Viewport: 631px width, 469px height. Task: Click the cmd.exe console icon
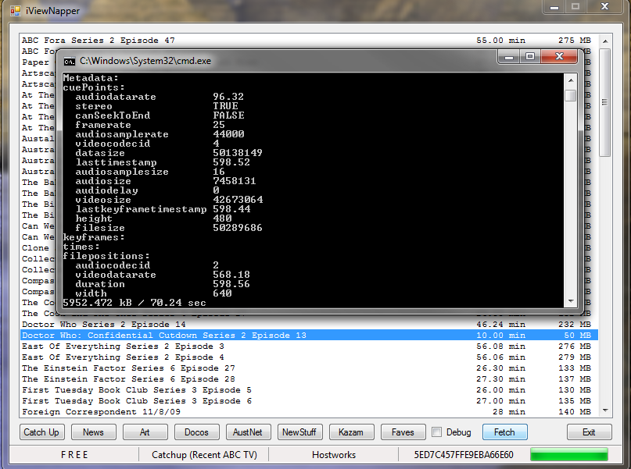(x=70, y=62)
